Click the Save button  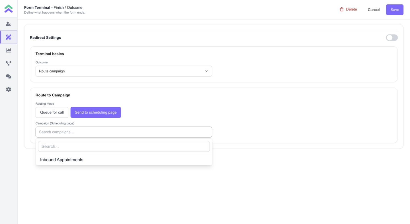pyautogui.click(x=395, y=10)
